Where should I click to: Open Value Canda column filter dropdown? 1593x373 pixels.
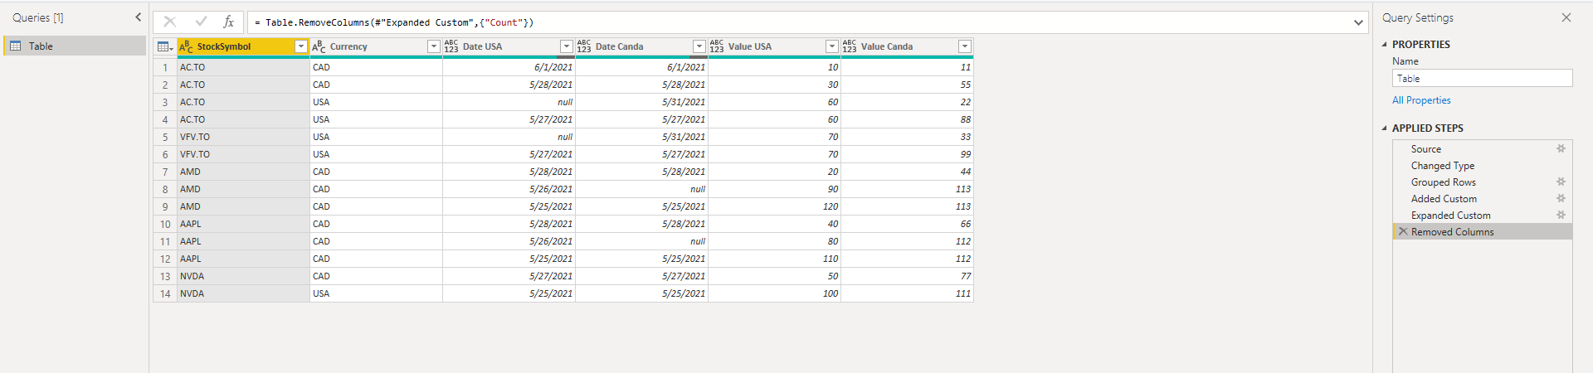965,47
